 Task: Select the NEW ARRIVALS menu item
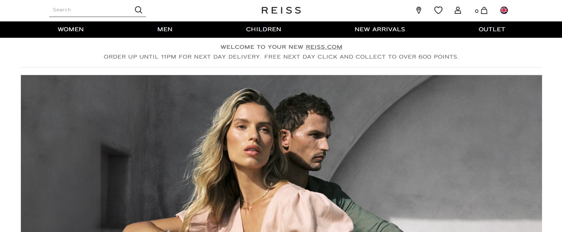380,29
